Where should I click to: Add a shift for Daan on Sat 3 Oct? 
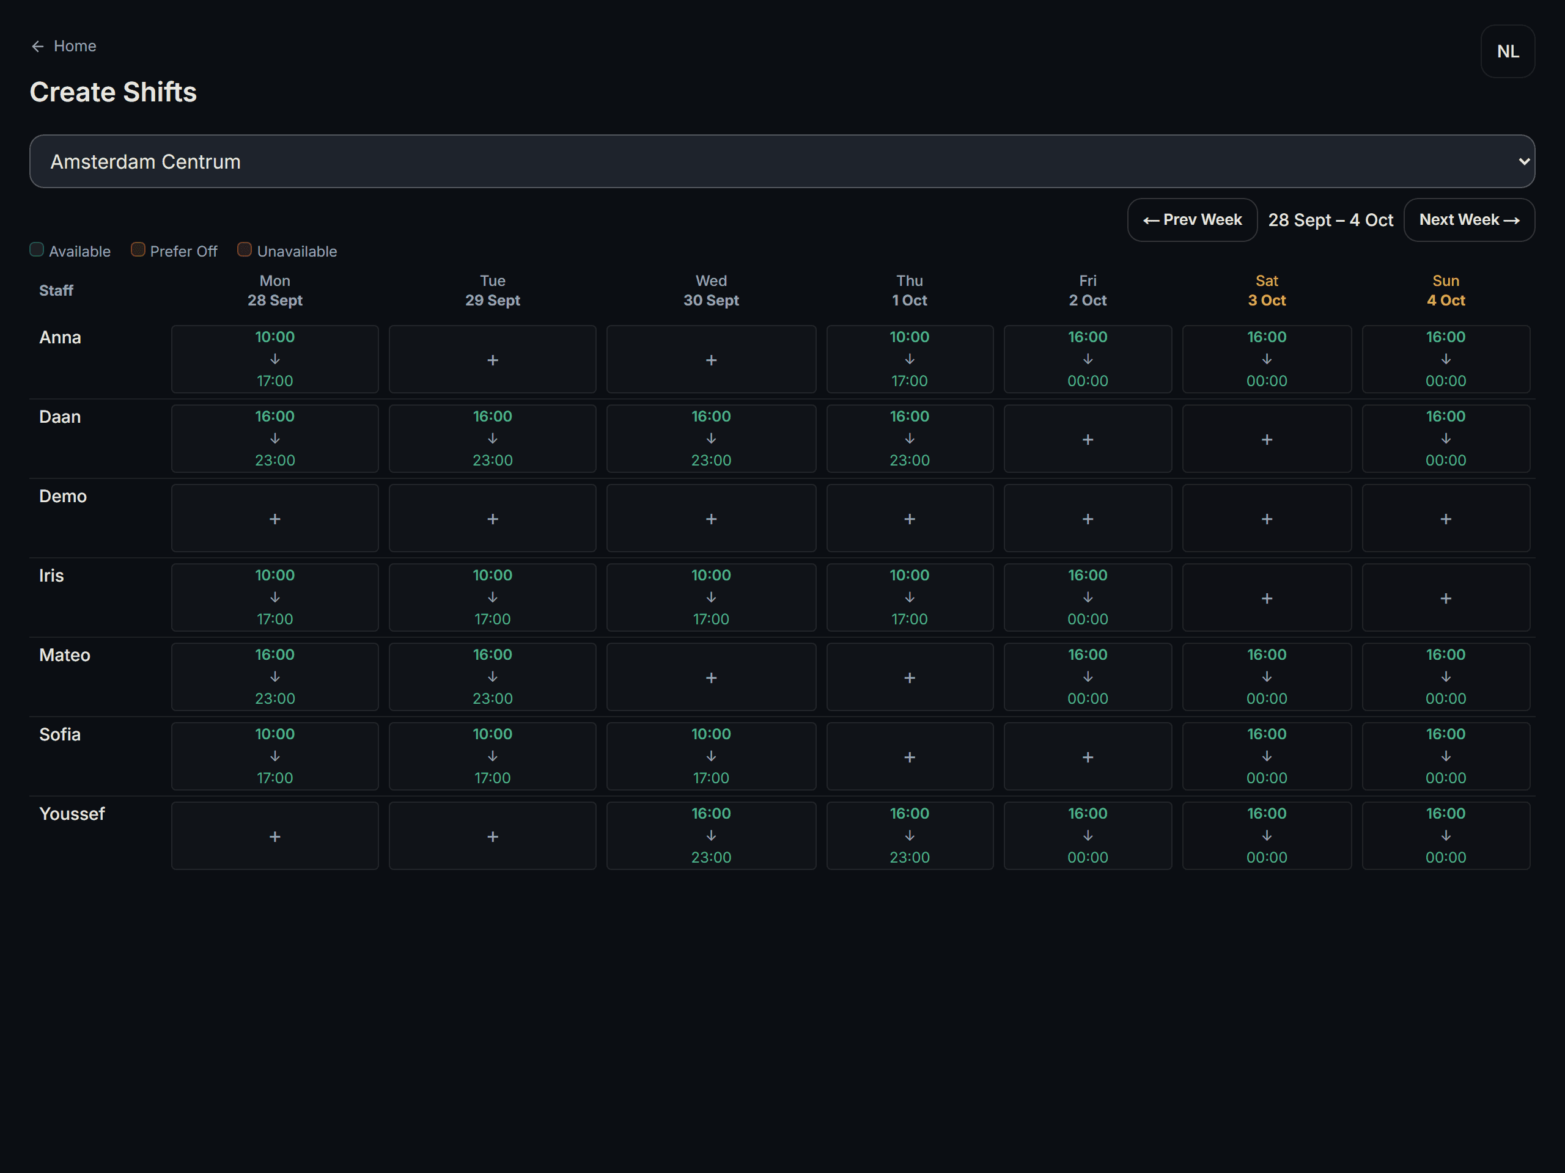[x=1267, y=439]
